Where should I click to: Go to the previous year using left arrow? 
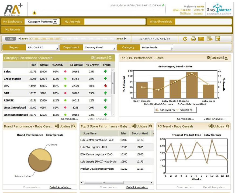19,39
